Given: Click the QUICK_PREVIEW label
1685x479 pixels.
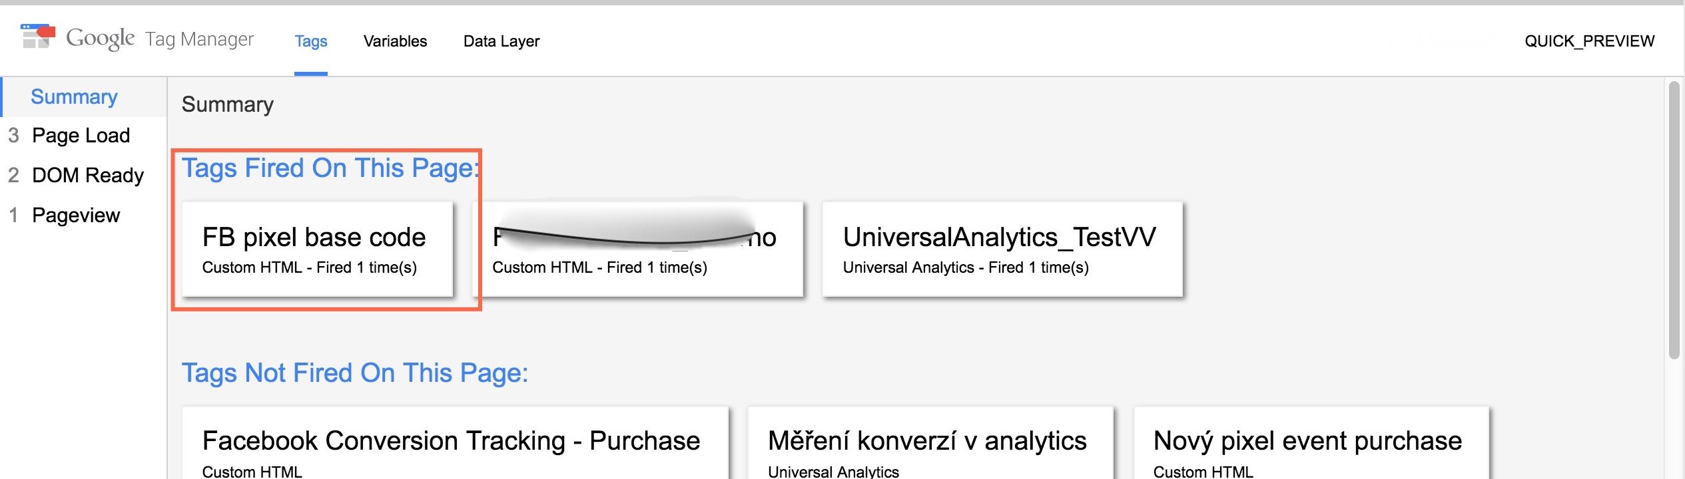Looking at the screenshot, I should coord(1589,41).
